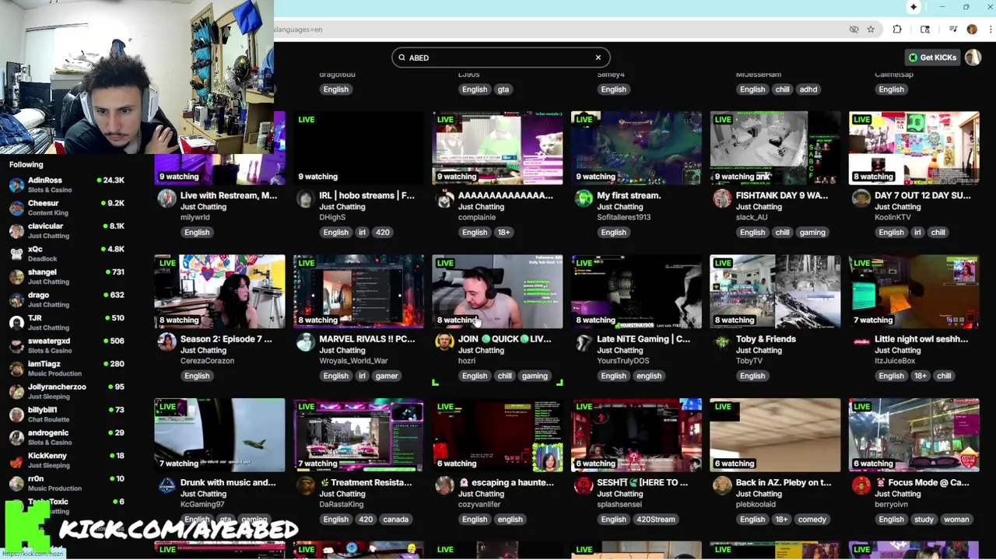Open the Gemini sparkle button in Chrome
This screenshot has height=560, width=996.
(914, 7)
